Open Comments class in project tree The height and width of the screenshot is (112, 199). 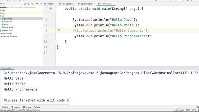click(8, 19)
